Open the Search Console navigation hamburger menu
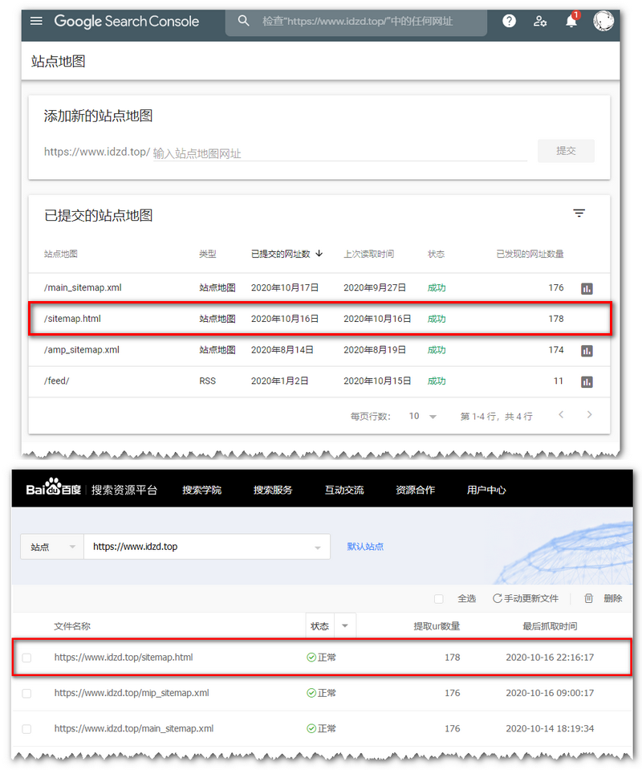Screen dimensions: 642x770 (x=36, y=21)
